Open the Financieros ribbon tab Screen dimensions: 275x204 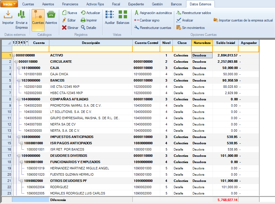70,4
